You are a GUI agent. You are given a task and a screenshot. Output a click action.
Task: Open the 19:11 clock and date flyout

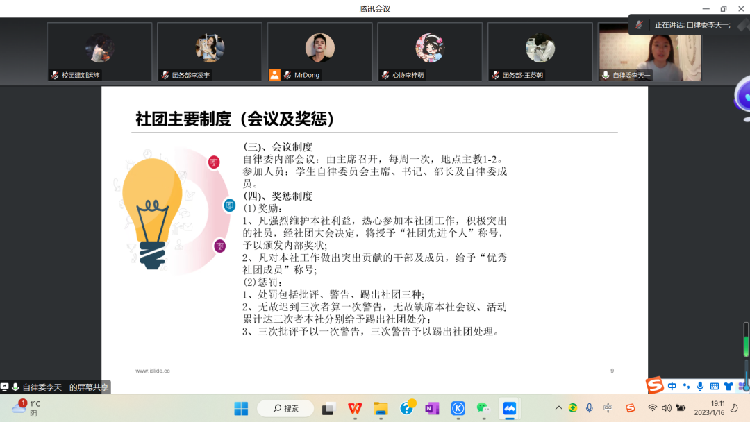(x=717, y=408)
